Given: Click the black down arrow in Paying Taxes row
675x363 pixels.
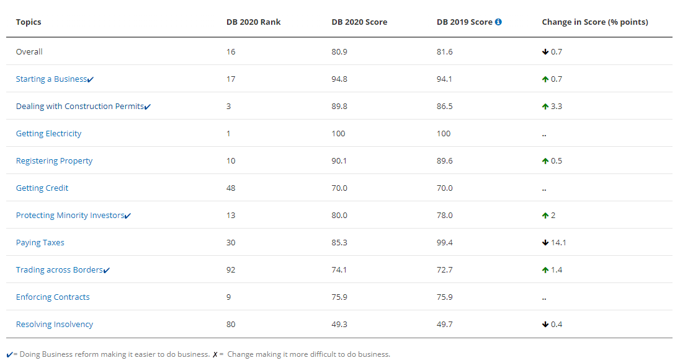Looking at the screenshot, I should pyautogui.click(x=545, y=243).
